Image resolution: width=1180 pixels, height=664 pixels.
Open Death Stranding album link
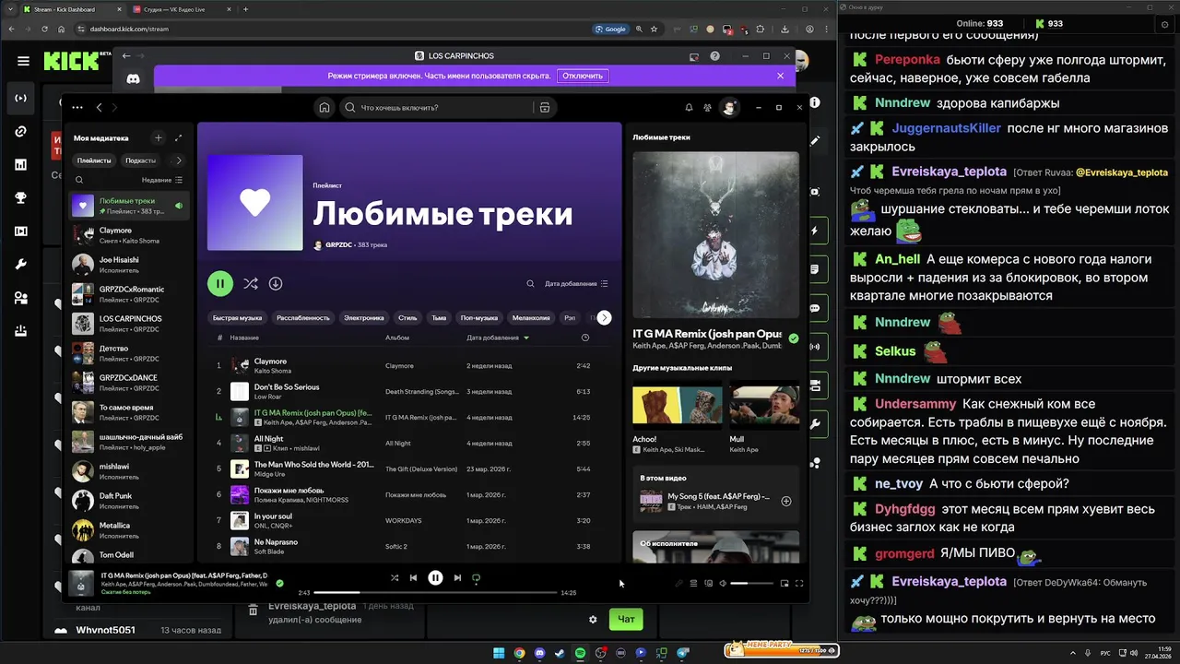point(421,391)
